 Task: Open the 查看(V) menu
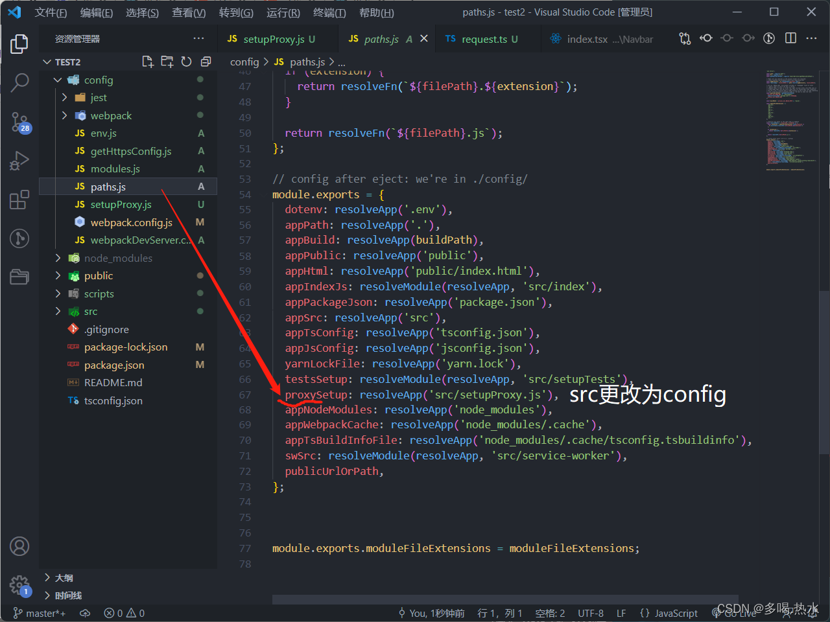click(189, 12)
